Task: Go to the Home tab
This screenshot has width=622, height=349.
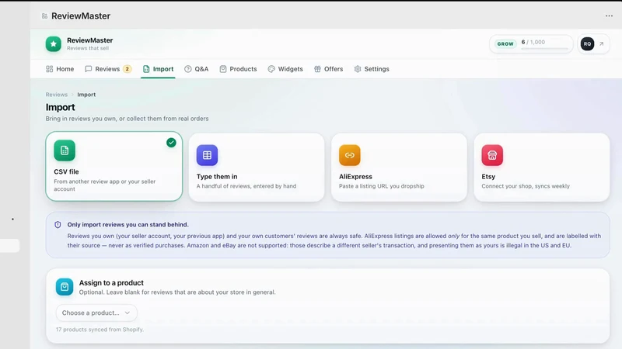Action: (x=60, y=69)
